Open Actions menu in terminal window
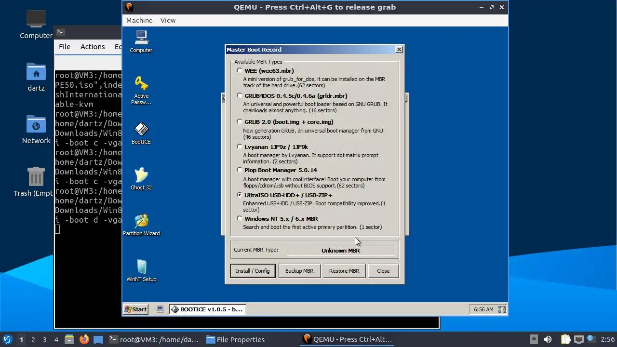Viewport: 617px width, 347px height. click(x=93, y=47)
